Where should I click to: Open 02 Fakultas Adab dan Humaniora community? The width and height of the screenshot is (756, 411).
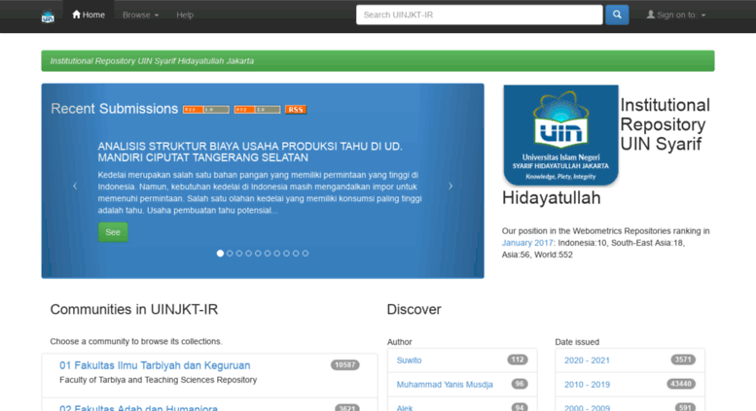138,408
